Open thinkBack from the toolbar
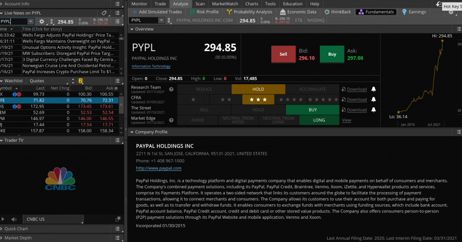462x242 pixels. click(338, 12)
